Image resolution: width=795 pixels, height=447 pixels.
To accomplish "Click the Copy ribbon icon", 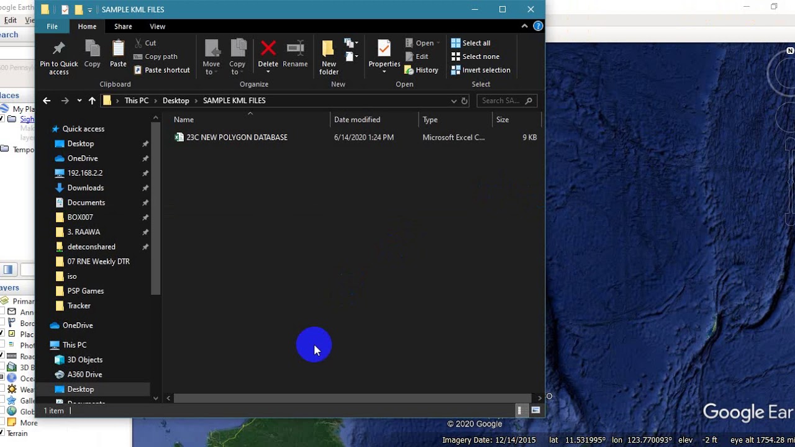I will pos(92,48).
